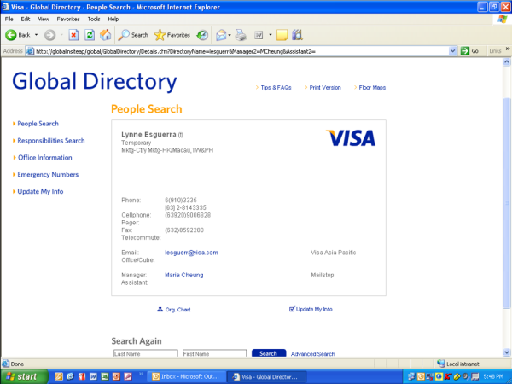Open Office Information page

pyautogui.click(x=44, y=158)
